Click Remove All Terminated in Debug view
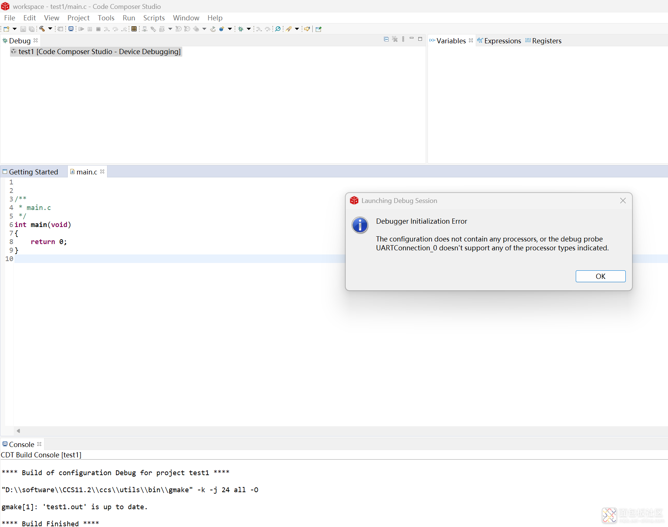The height and width of the screenshot is (527, 668). point(395,39)
